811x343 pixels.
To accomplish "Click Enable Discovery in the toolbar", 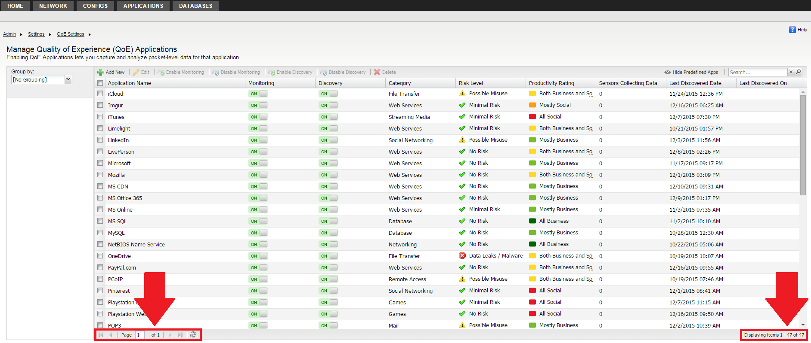I will pos(291,72).
